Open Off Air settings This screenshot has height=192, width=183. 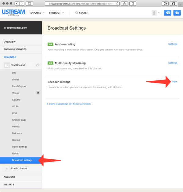pos(15,106)
